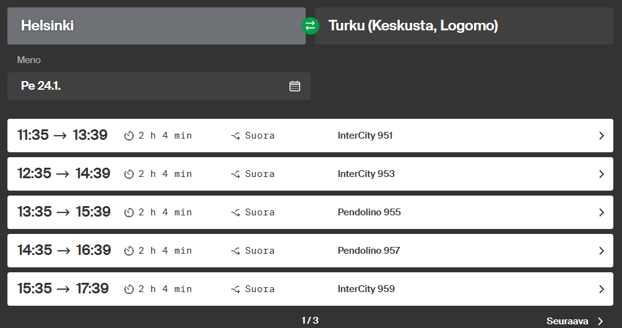Expand the 11:35 InterCity 951 journey chevron

[601, 136]
